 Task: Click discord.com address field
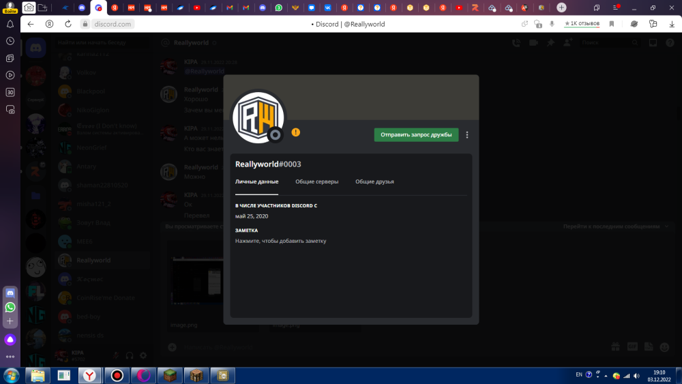(x=113, y=24)
